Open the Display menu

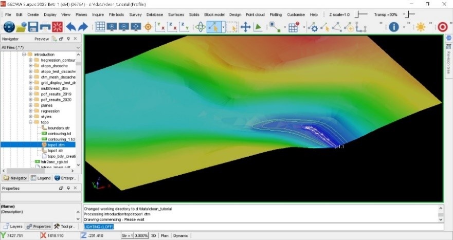[x=50, y=14]
